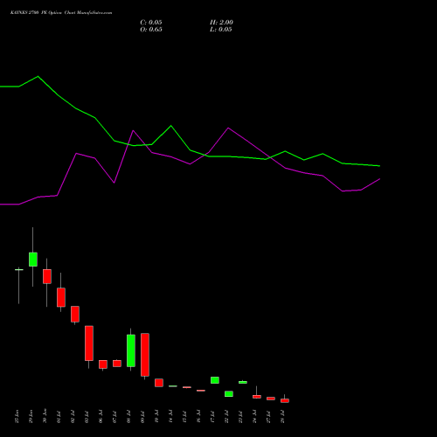This screenshot has width=437, height=437.
Task: Click the chart title text at top left
Action: (x=61, y=13)
